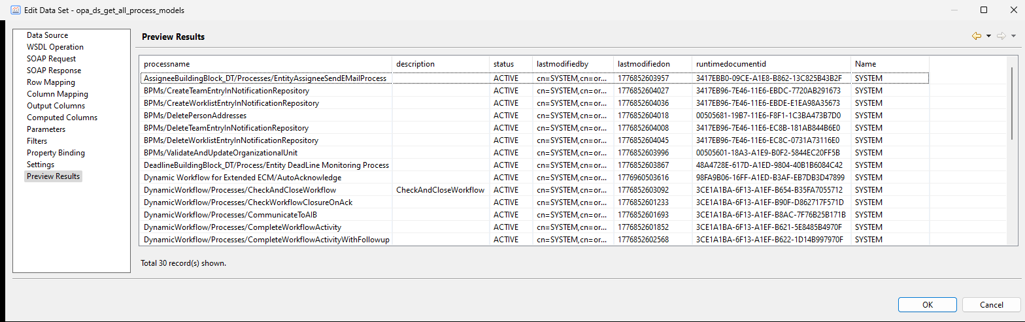Click the Cancel button
The image size is (1025, 322).
[992, 304]
